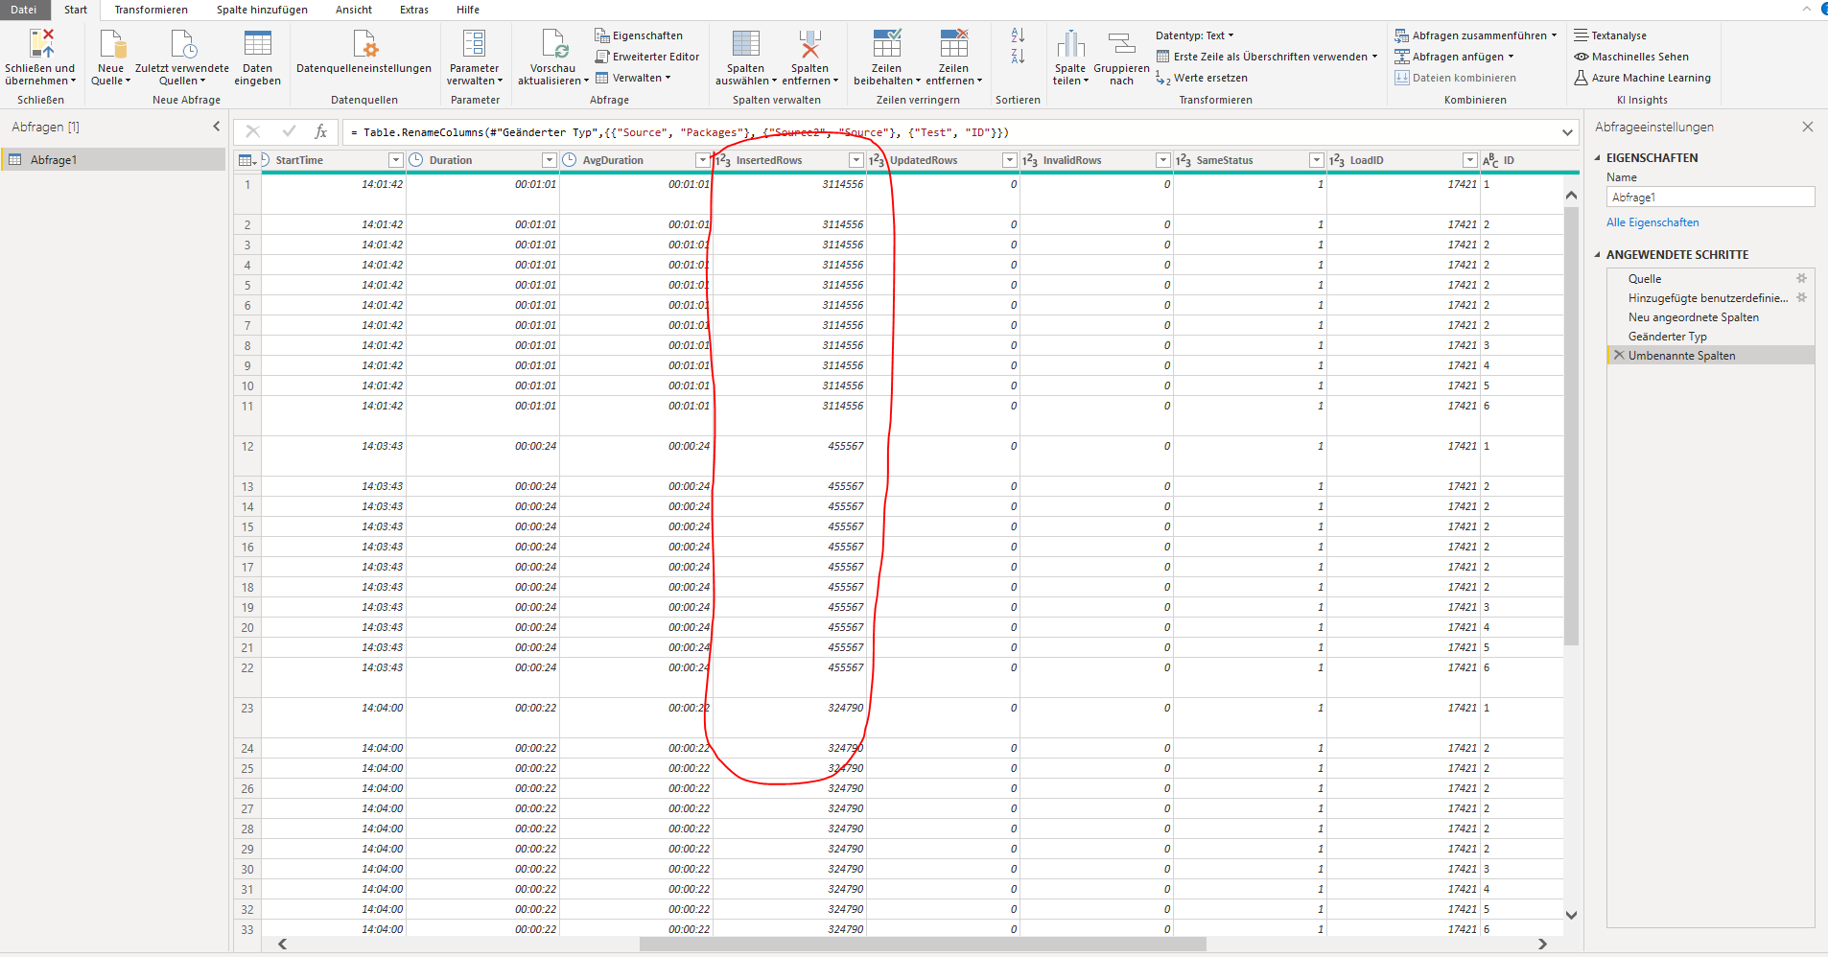Close the Abfrageeinstellungen pane
Image resolution: width=1828 pixels, height=957 pixels.
click(x=1808, y=127)
